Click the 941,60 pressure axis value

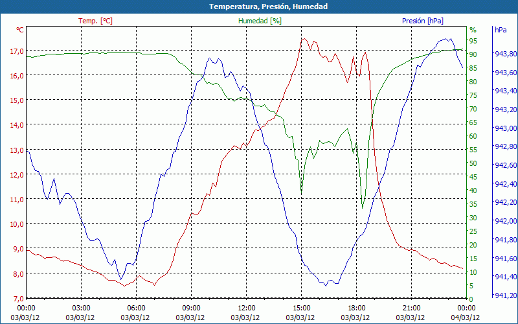click(x=505, y=258)
